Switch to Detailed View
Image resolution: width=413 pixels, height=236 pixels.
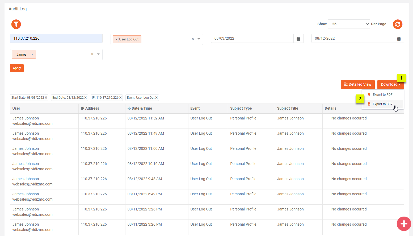(357, 85)
